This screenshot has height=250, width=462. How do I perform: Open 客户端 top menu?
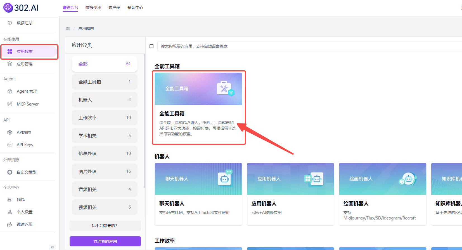click(114, 8)
